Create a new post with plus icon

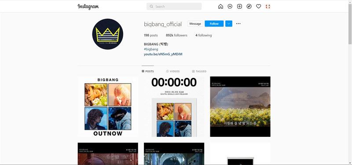point(239,7)
